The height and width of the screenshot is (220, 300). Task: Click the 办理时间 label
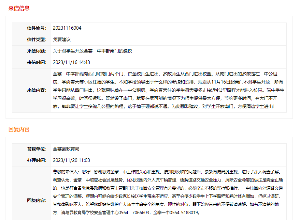point(37,160)
